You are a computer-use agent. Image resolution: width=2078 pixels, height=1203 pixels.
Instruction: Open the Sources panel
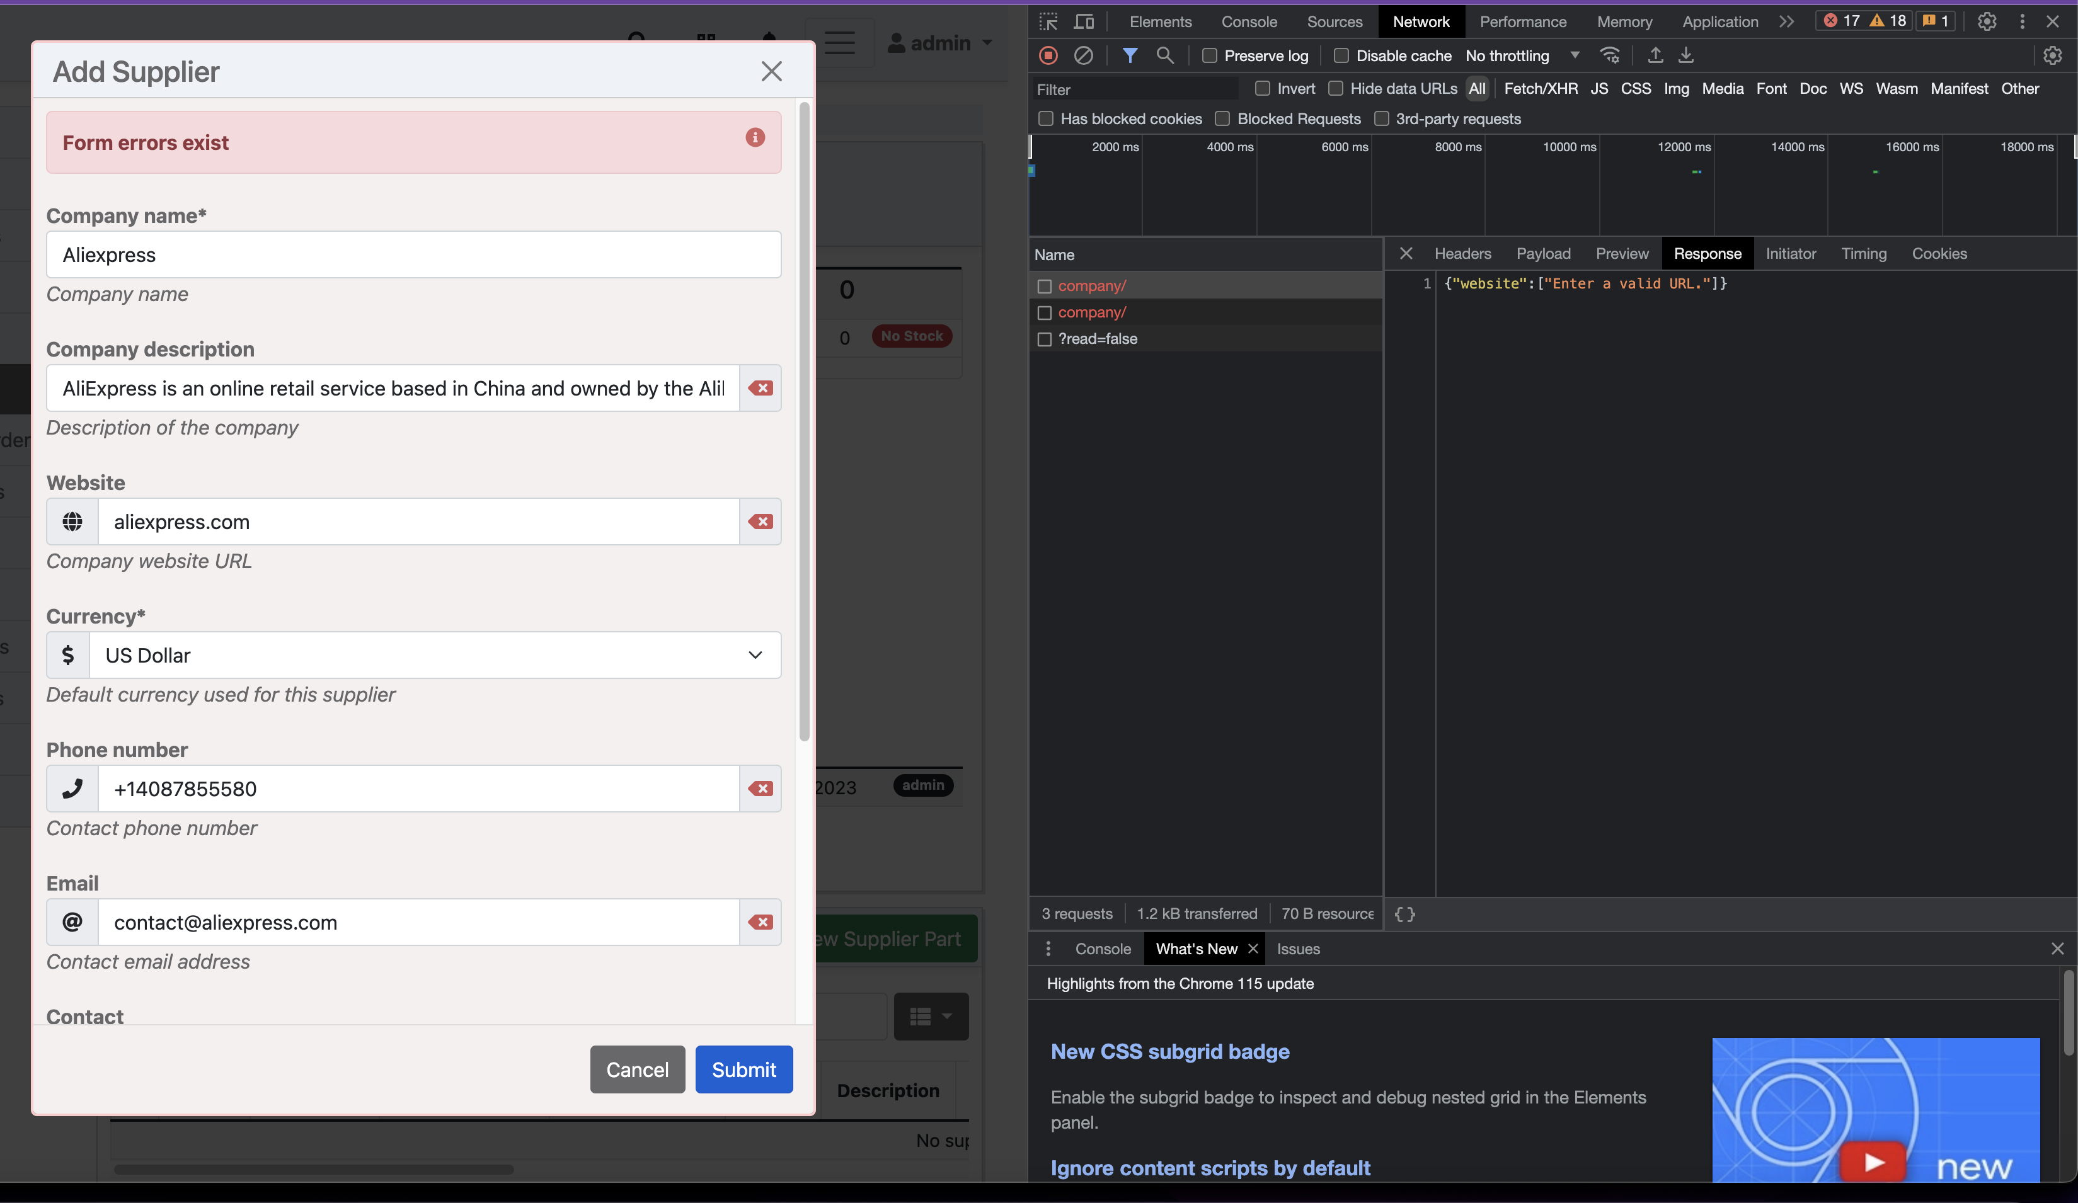tap(1335, 21)
